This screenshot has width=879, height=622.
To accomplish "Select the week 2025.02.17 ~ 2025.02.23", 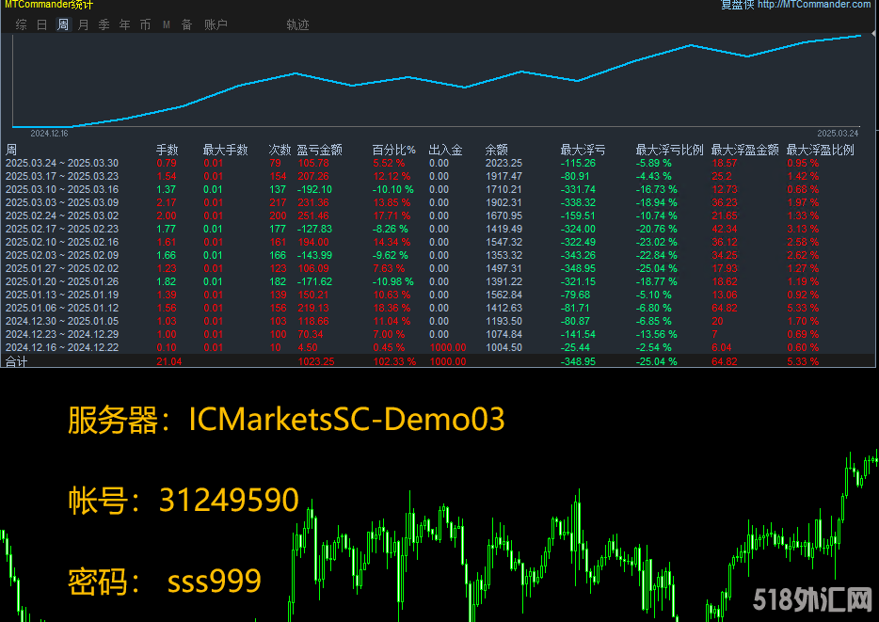I will [438, 229].
